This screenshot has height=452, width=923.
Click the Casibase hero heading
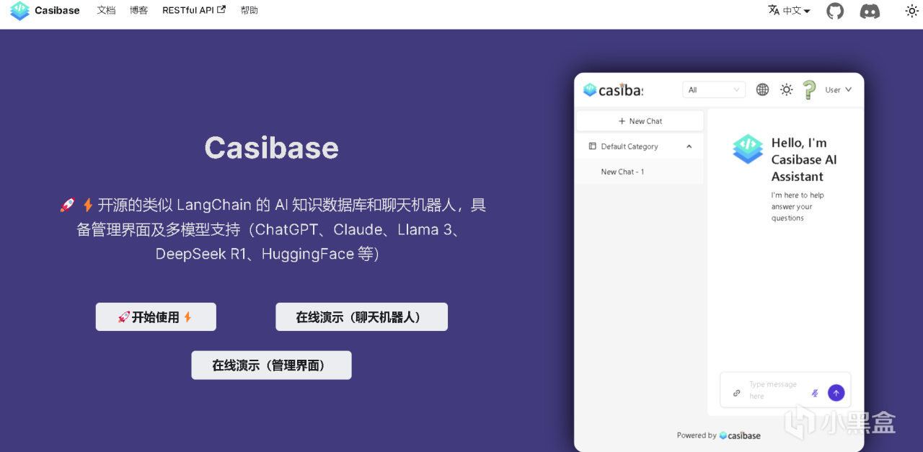point(271,148)
